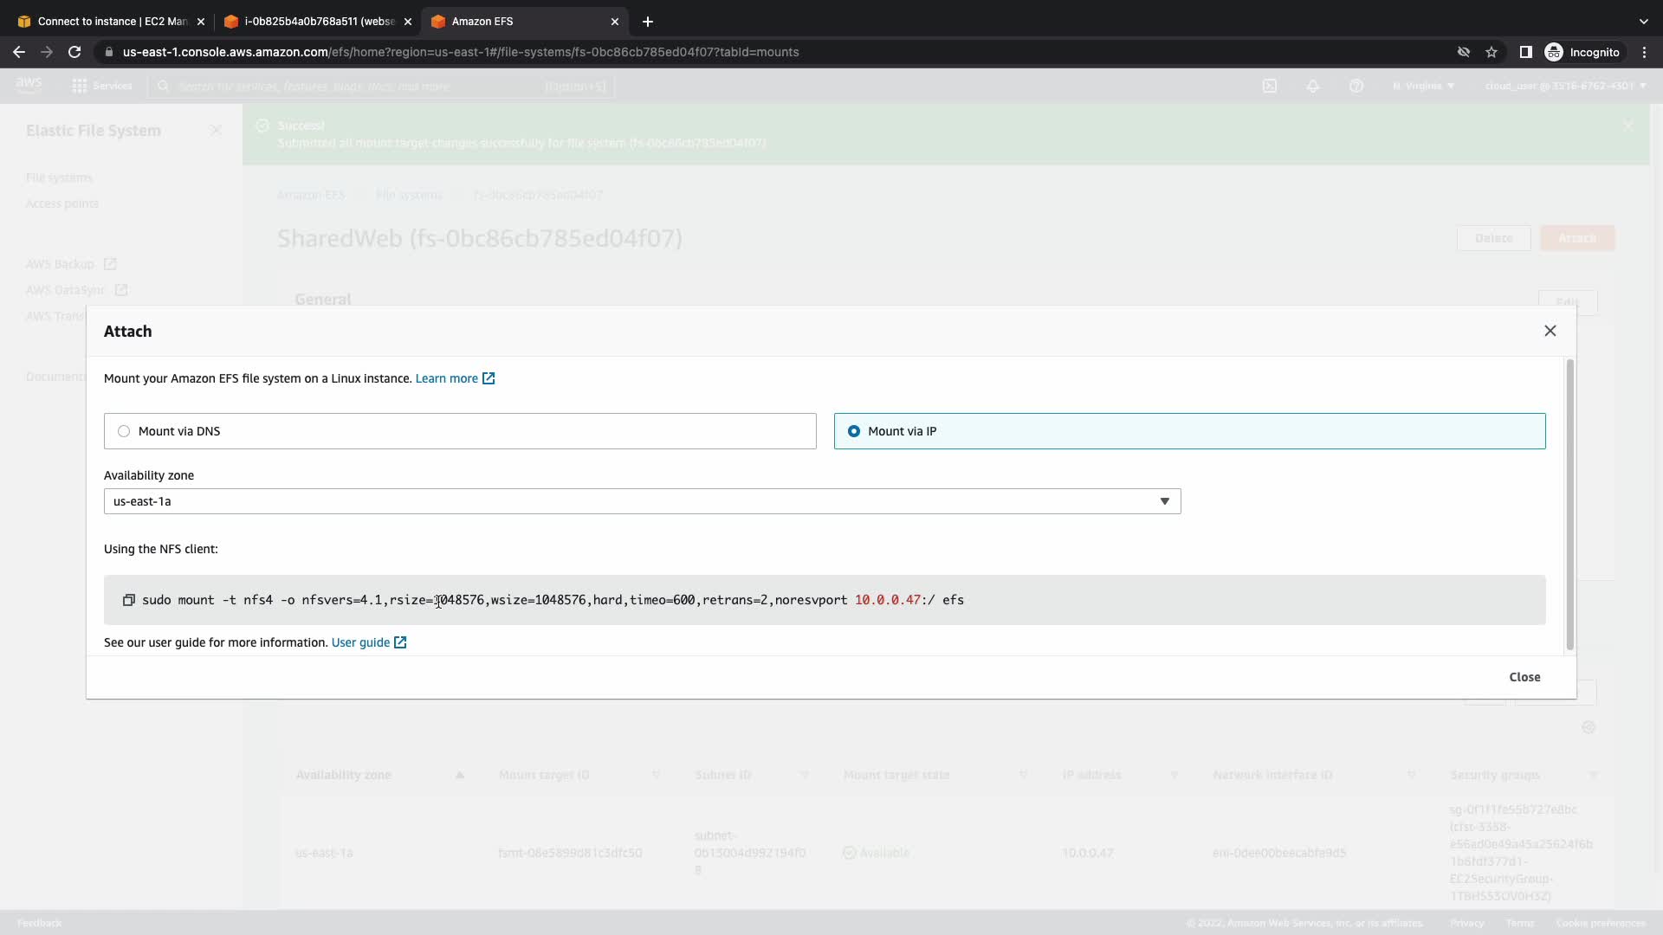The width and height of the screenshot is (1663, 935).
Task: Open a new browser tab
Action: coord(648,21)
